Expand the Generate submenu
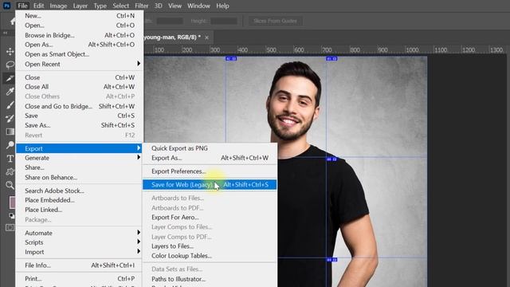 click(x=80, y=158)
